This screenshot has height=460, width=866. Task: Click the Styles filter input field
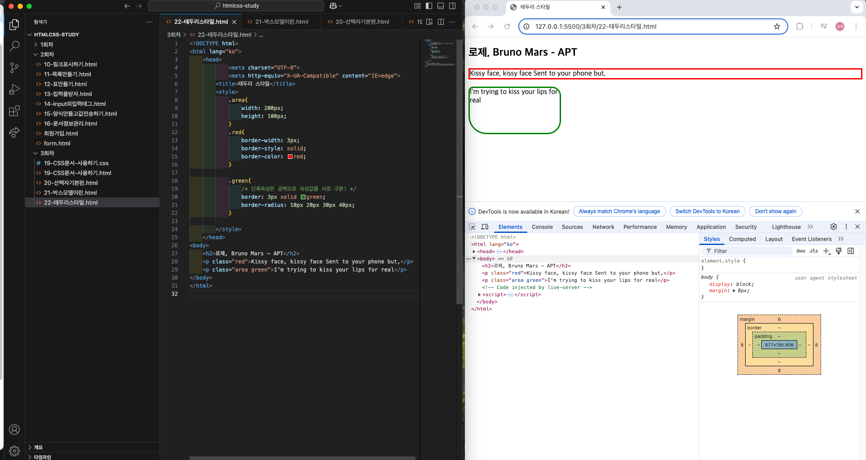point(747,251)
